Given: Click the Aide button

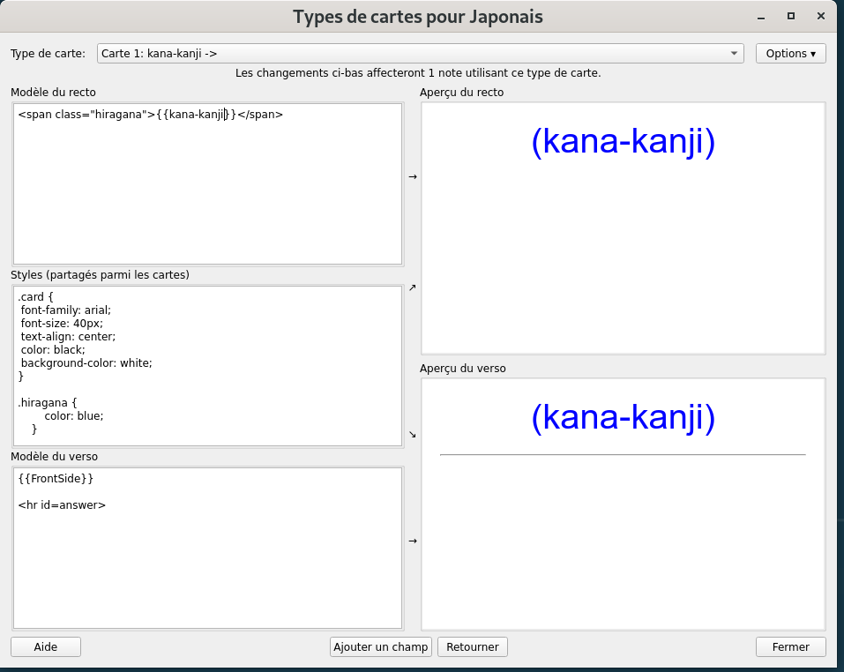Looking at the screenshot, I should coord(46,647).
